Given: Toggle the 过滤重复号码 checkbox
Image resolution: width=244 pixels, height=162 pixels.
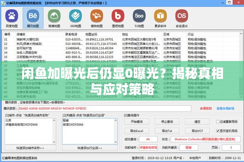Looking at the screenshot, I should pos(218,122).
